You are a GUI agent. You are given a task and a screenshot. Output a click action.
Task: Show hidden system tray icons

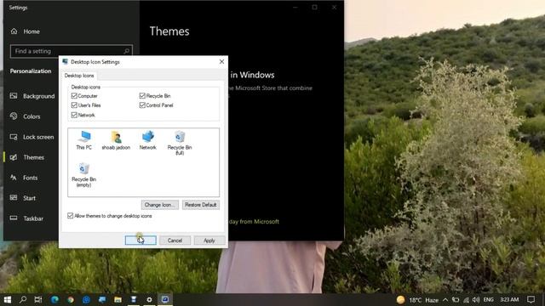[445, 299]
